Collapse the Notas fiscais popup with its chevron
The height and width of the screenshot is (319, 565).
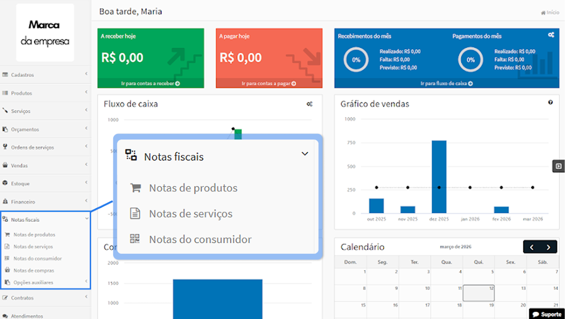(305, 153)
